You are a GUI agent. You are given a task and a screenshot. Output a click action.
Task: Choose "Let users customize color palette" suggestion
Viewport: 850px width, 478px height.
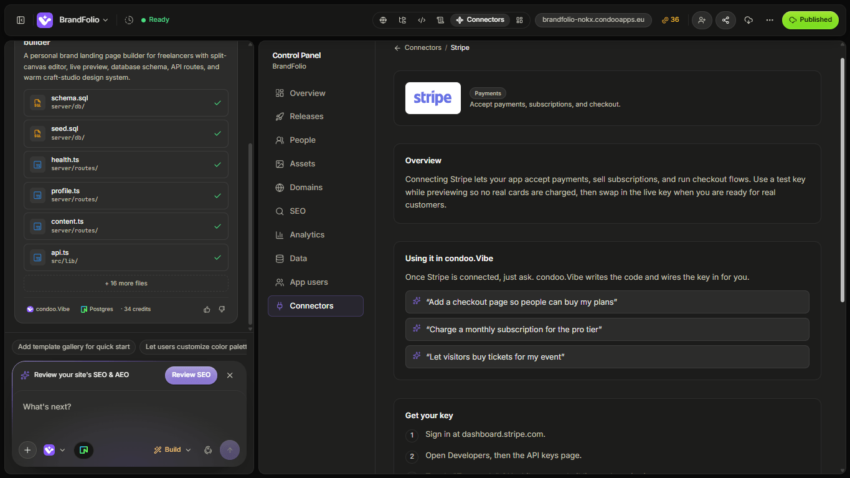pyautogui.click(x=194, y=347)
